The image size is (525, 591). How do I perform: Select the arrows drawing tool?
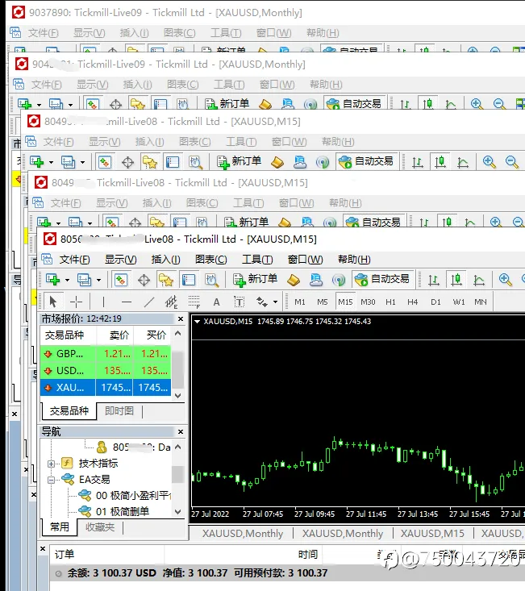coord(262,302)
